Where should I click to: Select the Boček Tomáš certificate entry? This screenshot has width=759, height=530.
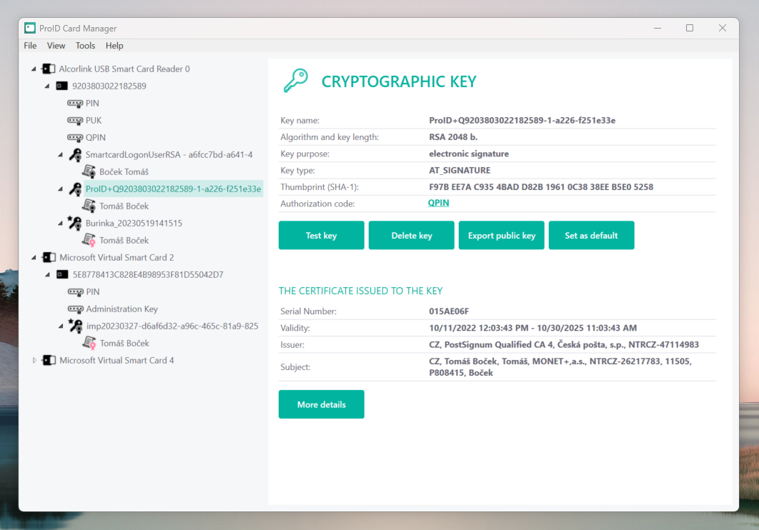coord(124,171)
